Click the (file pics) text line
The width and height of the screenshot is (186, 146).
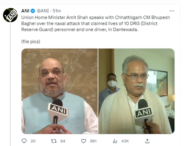[31, 42]
